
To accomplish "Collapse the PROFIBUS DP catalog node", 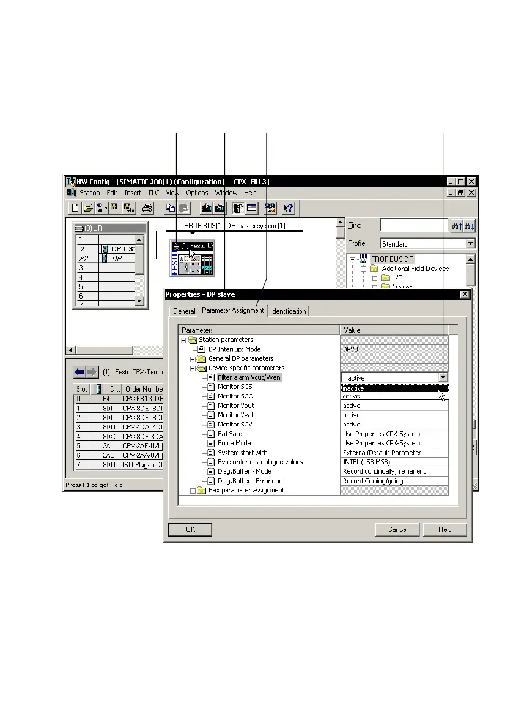I will click(x=353, y=259).
